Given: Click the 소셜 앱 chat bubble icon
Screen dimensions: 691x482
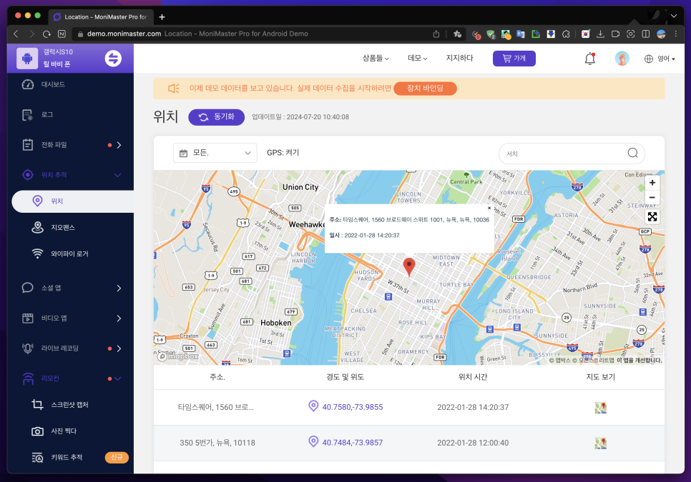Looking at the screenshot, I should (x=28, y=288).
